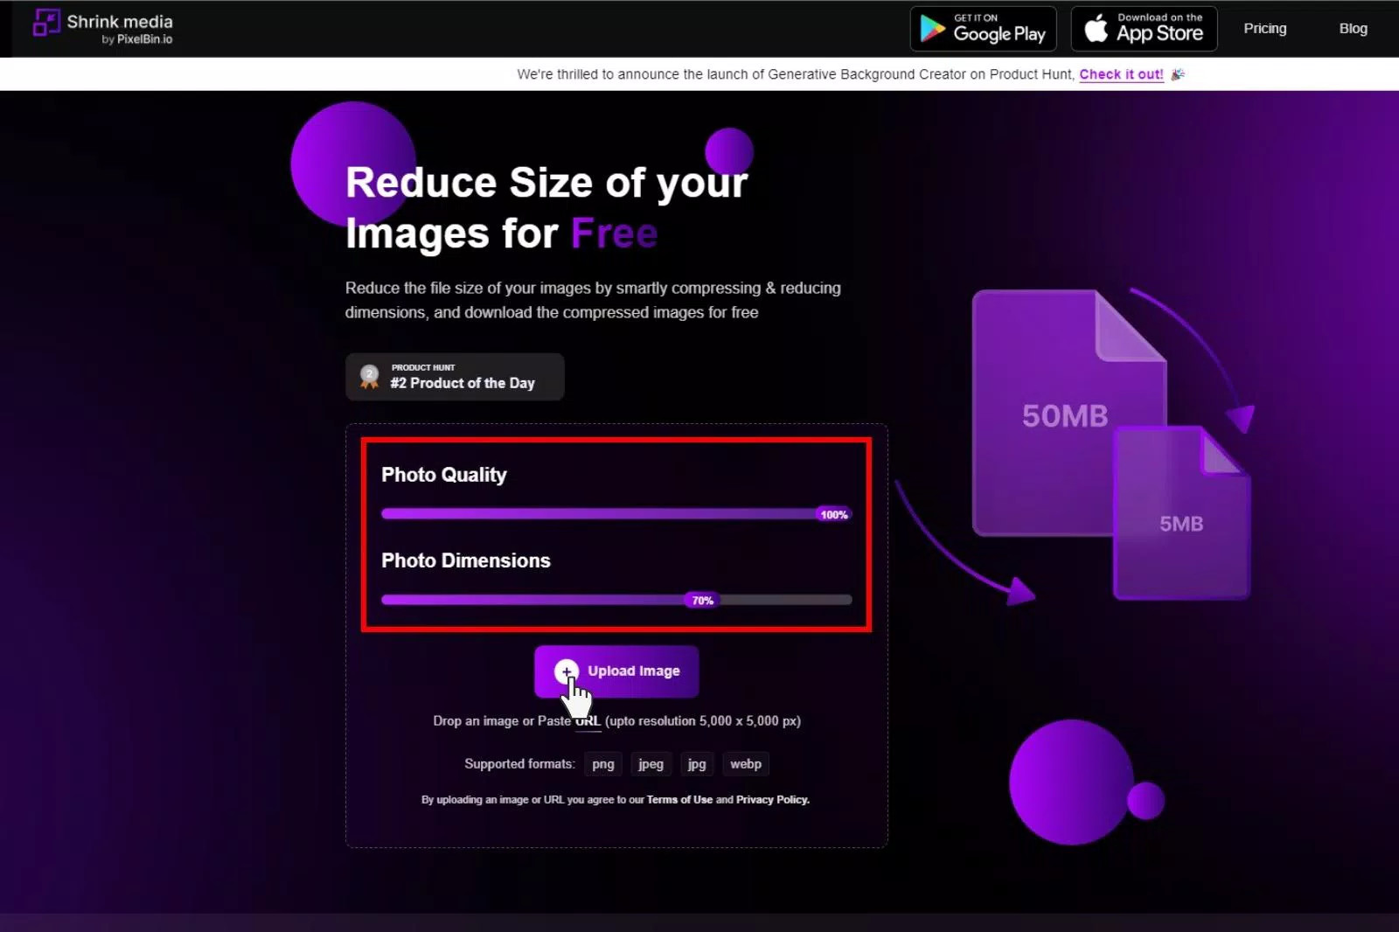Click the Shrink.media logo icon
1399x932 pixels.
46,23
